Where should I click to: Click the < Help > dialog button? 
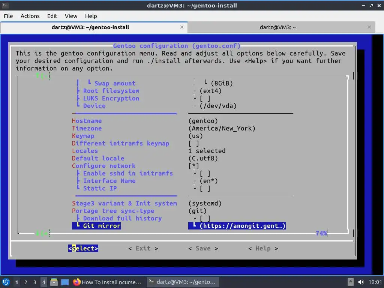click(x=263, y=248)
